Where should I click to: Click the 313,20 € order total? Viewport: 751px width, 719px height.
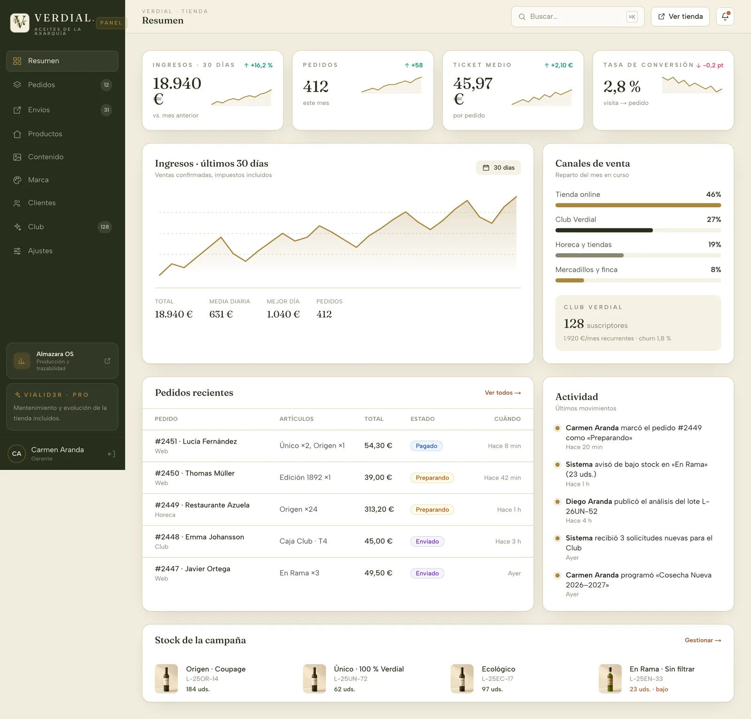pos(379,509)
